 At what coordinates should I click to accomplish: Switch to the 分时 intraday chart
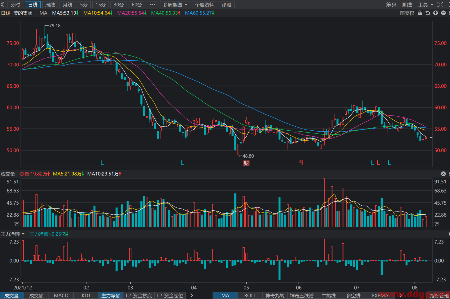click(x=15, y=5)
